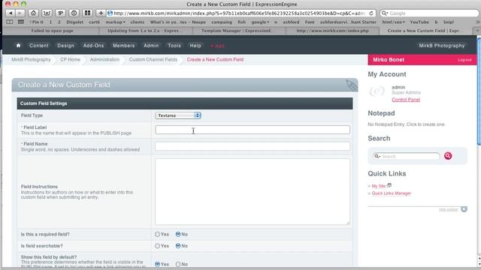Open the Design menu

point(65,45)
